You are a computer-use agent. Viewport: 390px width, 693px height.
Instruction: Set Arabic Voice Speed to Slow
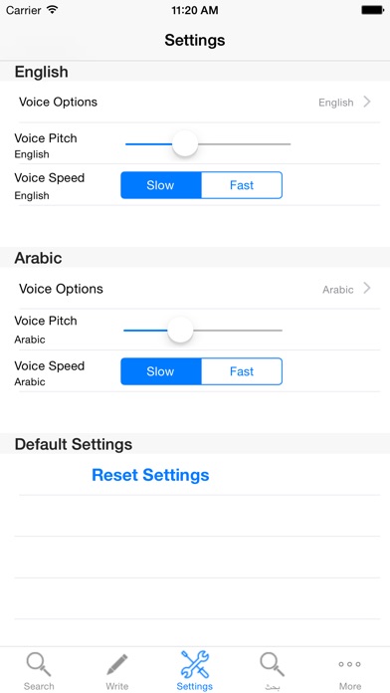point(161,371)
